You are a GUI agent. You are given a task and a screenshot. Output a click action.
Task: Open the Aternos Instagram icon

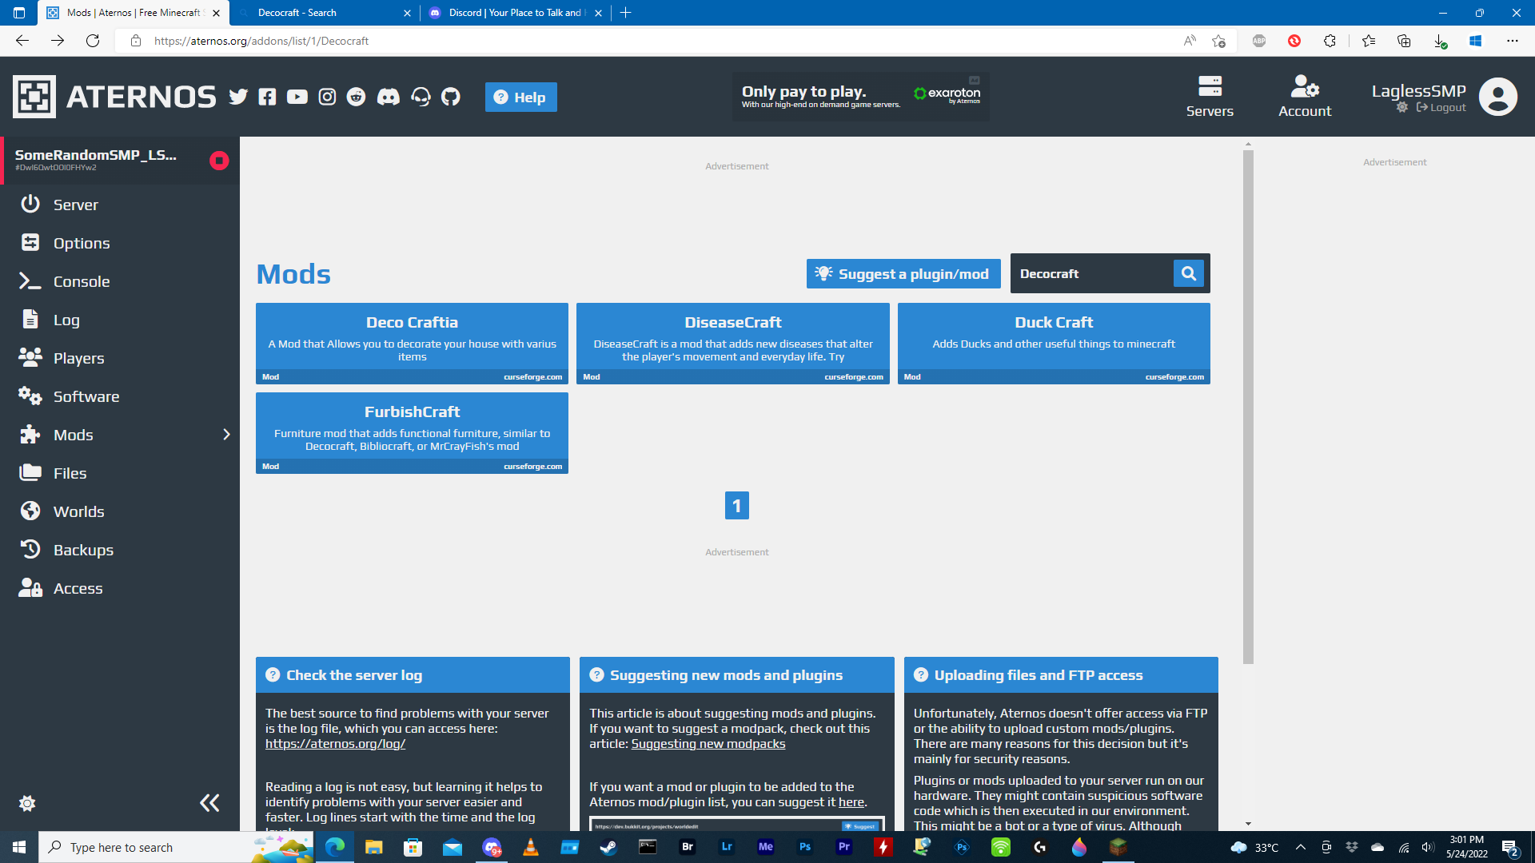tap(327, 97)
